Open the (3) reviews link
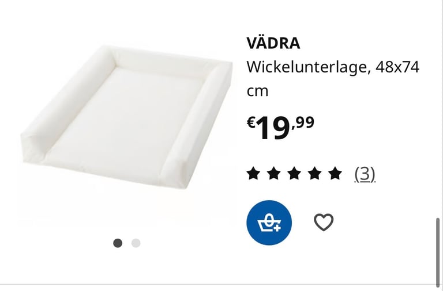443x291 pixels. click(365, 174)
